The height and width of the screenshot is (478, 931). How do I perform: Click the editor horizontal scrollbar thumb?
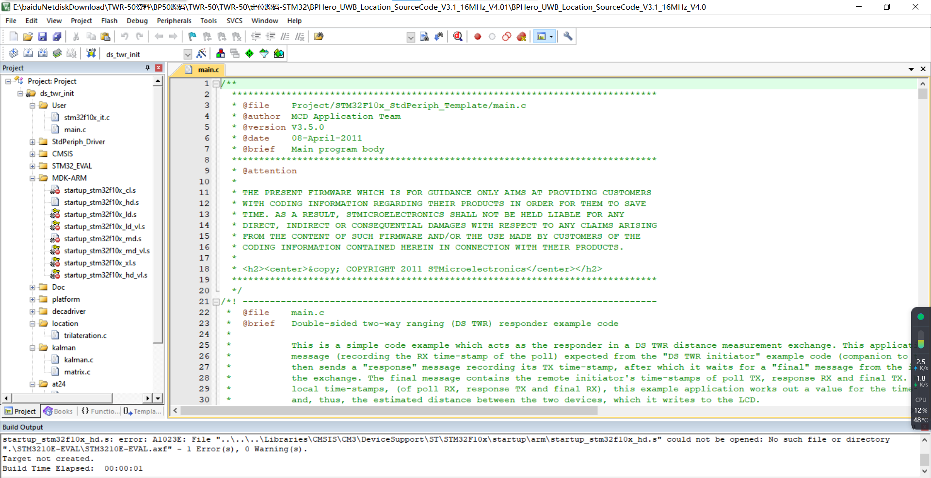388,411
